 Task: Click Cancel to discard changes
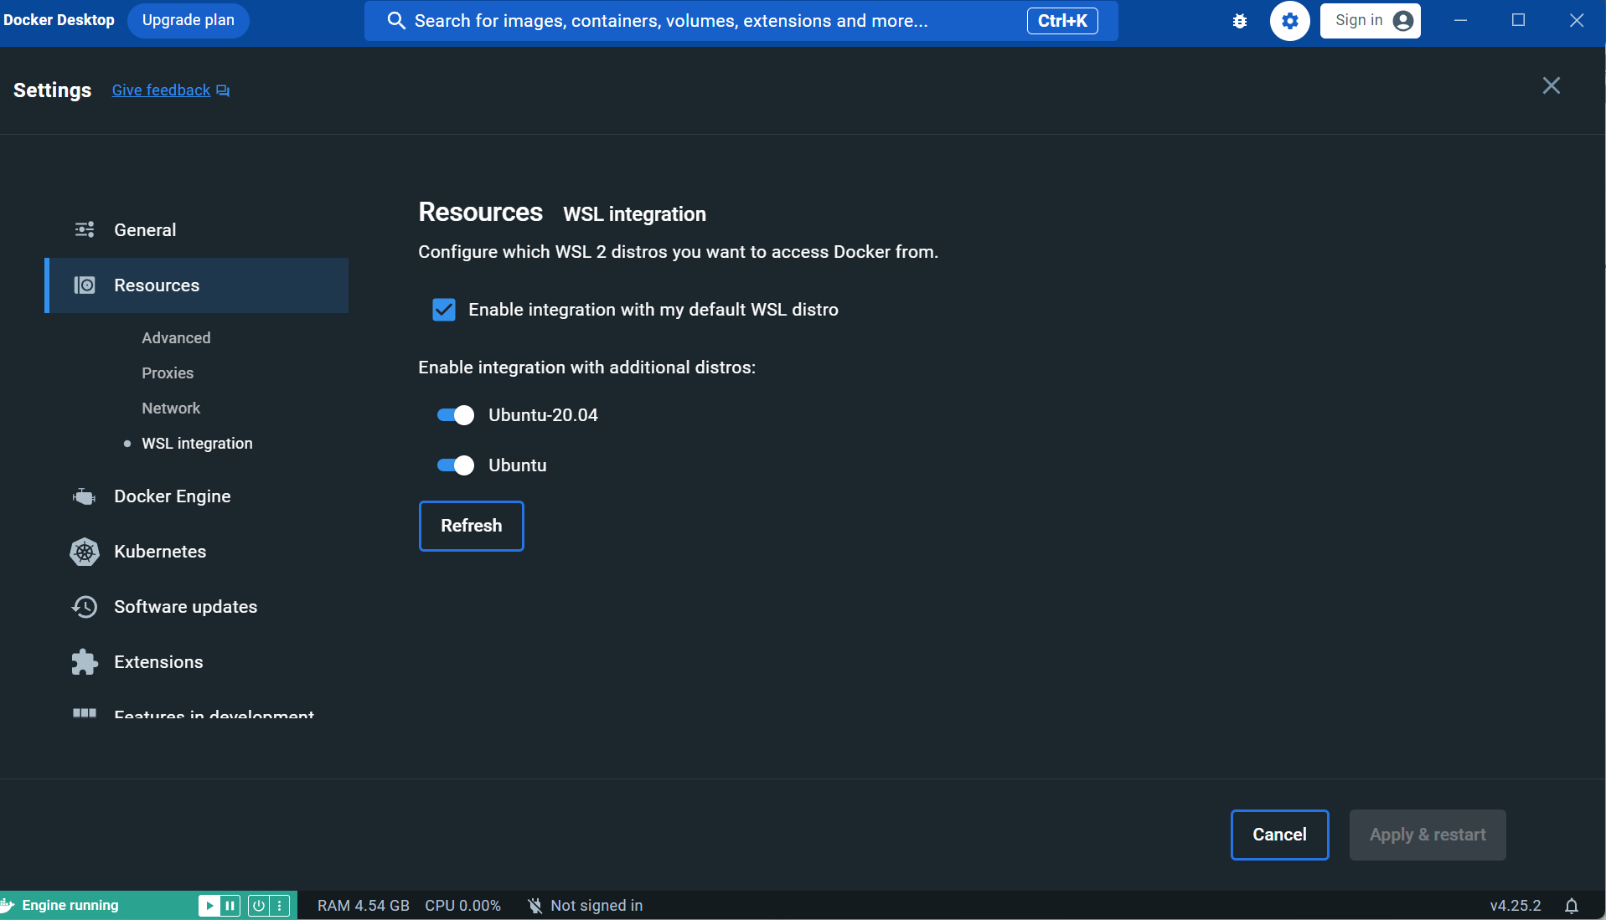coord(1280,835)
